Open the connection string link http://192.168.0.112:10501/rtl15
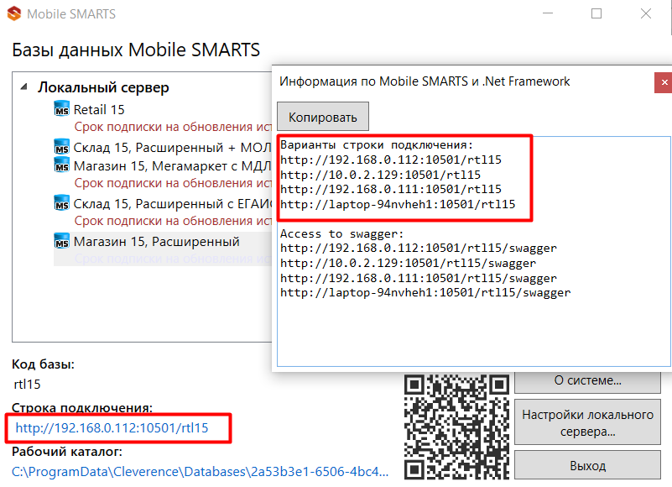 (x=112, y=427)
